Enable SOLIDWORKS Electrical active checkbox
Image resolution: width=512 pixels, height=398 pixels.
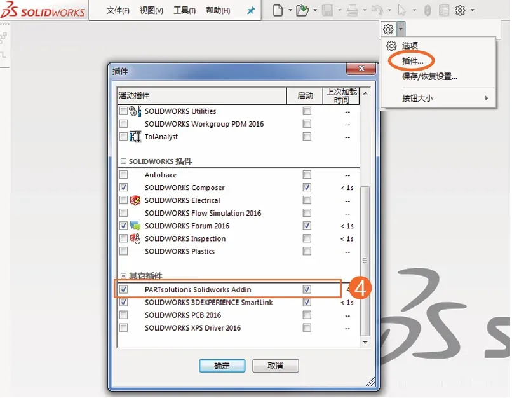[123, 200]
